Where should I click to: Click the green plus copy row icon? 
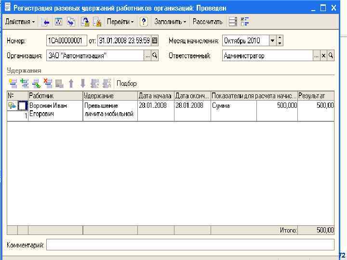[x=25, y=84]
